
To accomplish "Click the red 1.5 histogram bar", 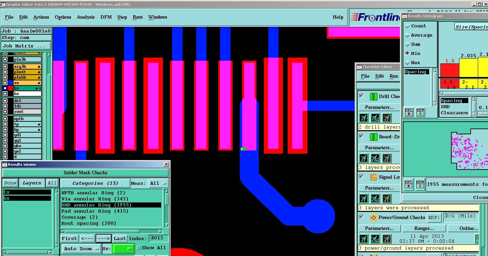I will point(450,71).
